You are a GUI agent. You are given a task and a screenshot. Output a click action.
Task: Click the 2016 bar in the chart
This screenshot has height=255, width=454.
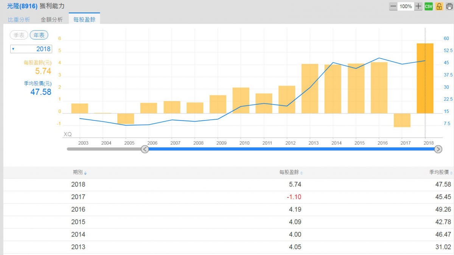pyautogui.click(x=379, y=88)
